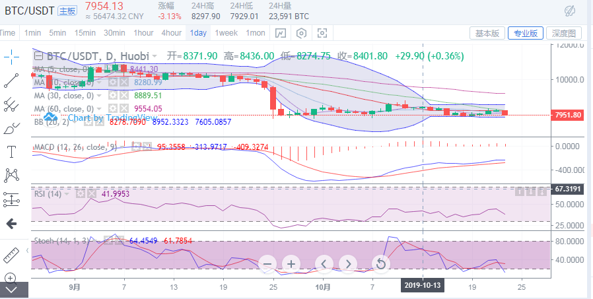The image size is (593, 299).
Task: Open chart settings hexagon icon
Action: [301, 33]
